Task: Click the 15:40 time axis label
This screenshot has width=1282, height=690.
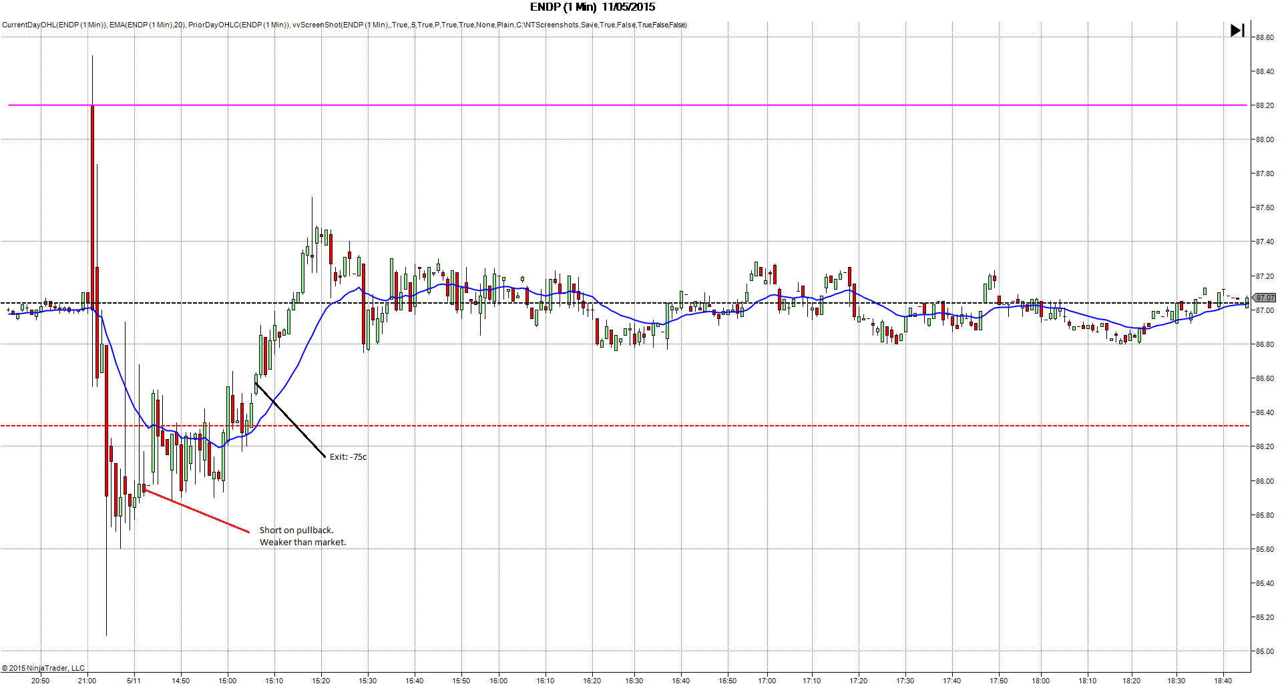Action: tap(414, 681)
